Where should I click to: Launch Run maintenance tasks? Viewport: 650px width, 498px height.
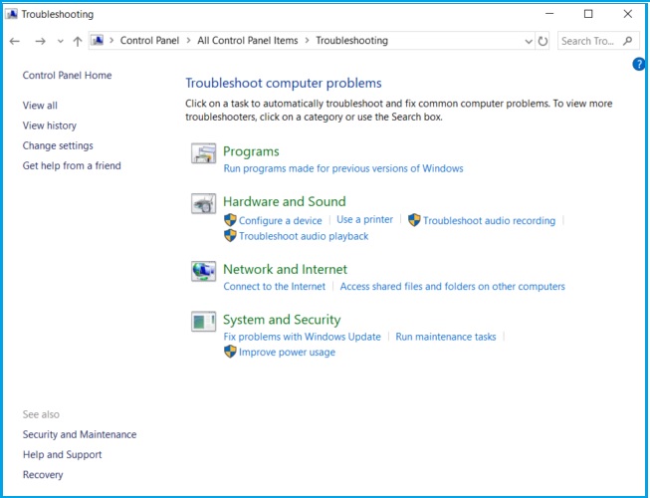446,337
